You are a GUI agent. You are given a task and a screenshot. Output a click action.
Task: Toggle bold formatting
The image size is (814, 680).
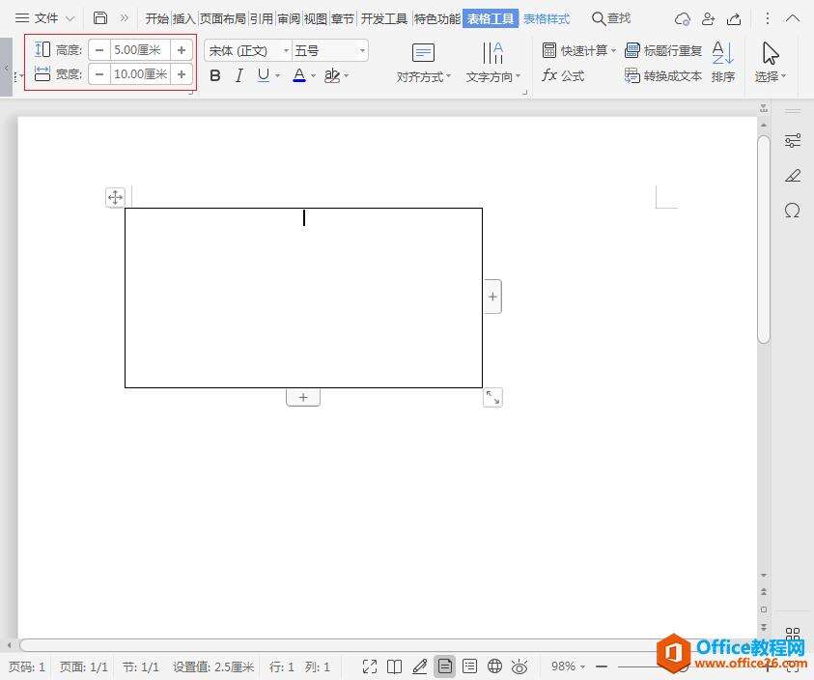(215, 75)
